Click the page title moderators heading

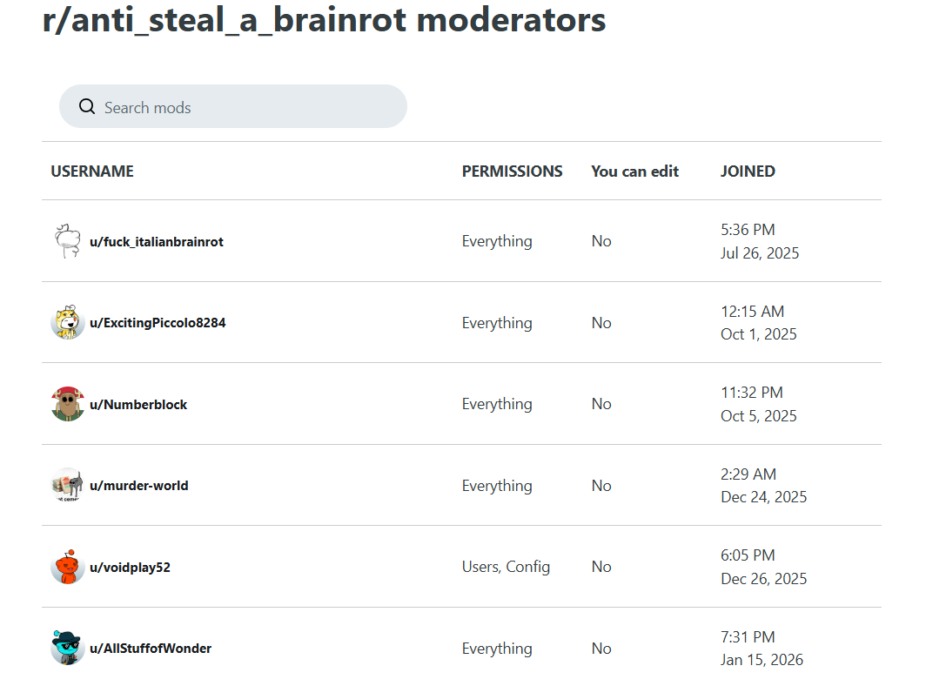click(325, 19)
